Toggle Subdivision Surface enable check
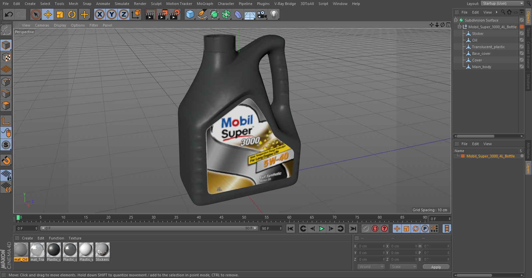 pos(522,20)
